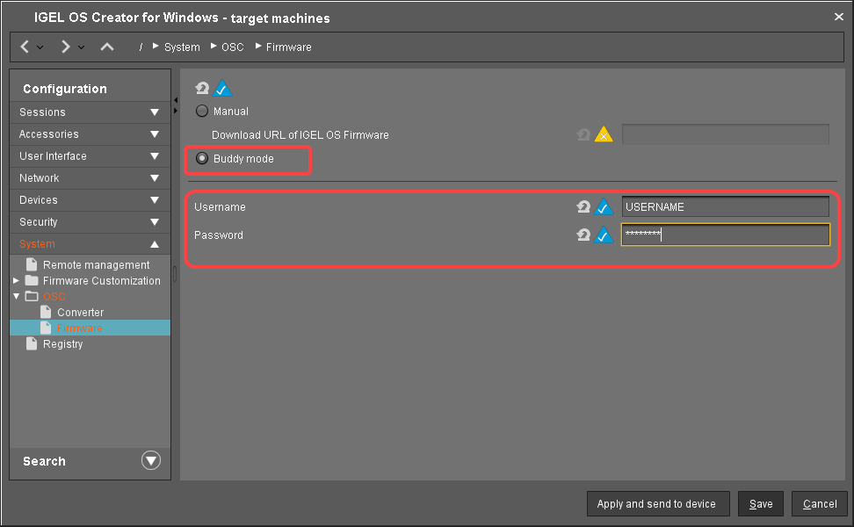Click Apply and send to device

656,504
